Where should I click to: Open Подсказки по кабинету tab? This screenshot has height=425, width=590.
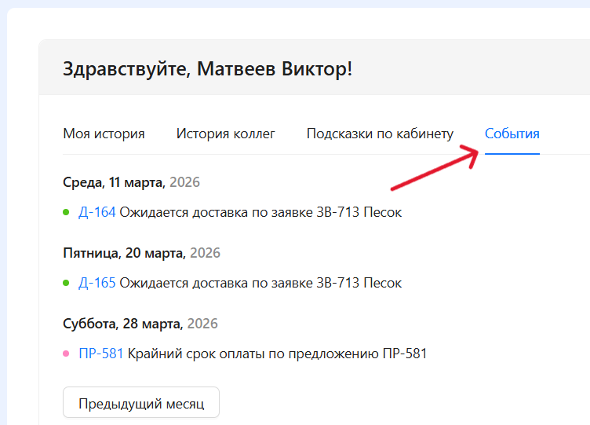coord(380,134)
